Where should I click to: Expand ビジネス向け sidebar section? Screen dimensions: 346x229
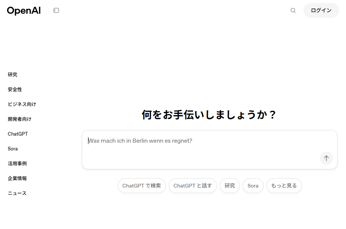point(22,104)
